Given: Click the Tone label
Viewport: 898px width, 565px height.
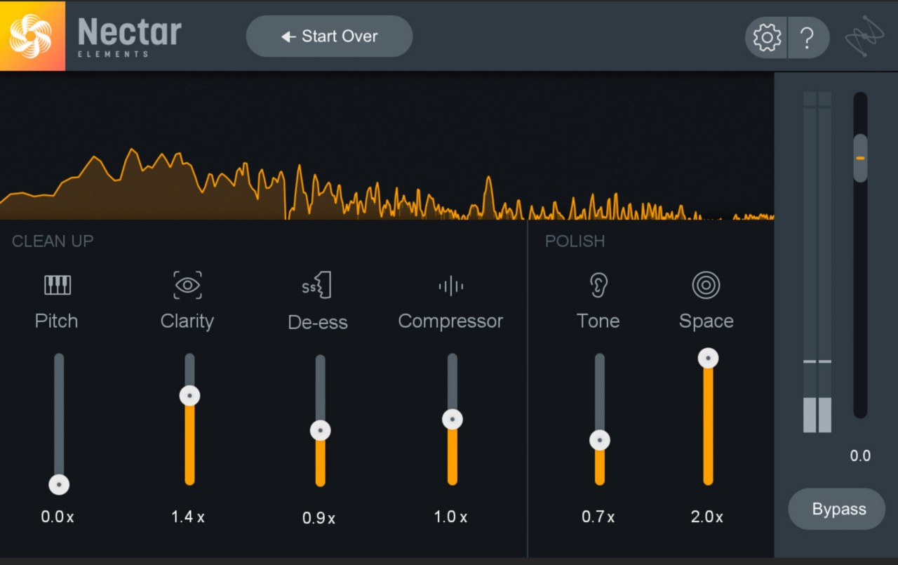Looking at the screenshot, I should [598, 321].
